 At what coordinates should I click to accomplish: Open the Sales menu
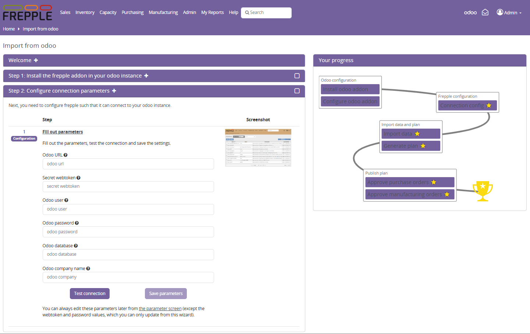[x=65, y=12]
